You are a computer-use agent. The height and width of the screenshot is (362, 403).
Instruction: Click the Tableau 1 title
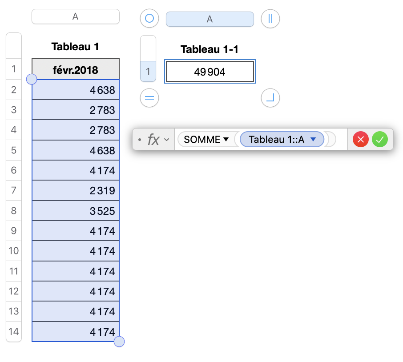(x=75, y=47)
